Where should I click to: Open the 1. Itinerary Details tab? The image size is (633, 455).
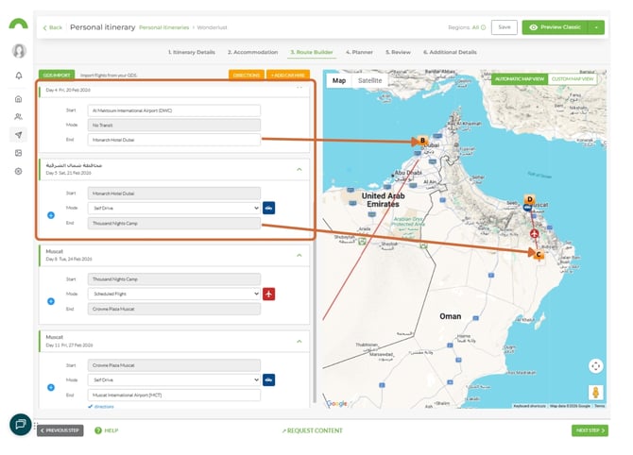pyautogui.click(x=192, y=52)
